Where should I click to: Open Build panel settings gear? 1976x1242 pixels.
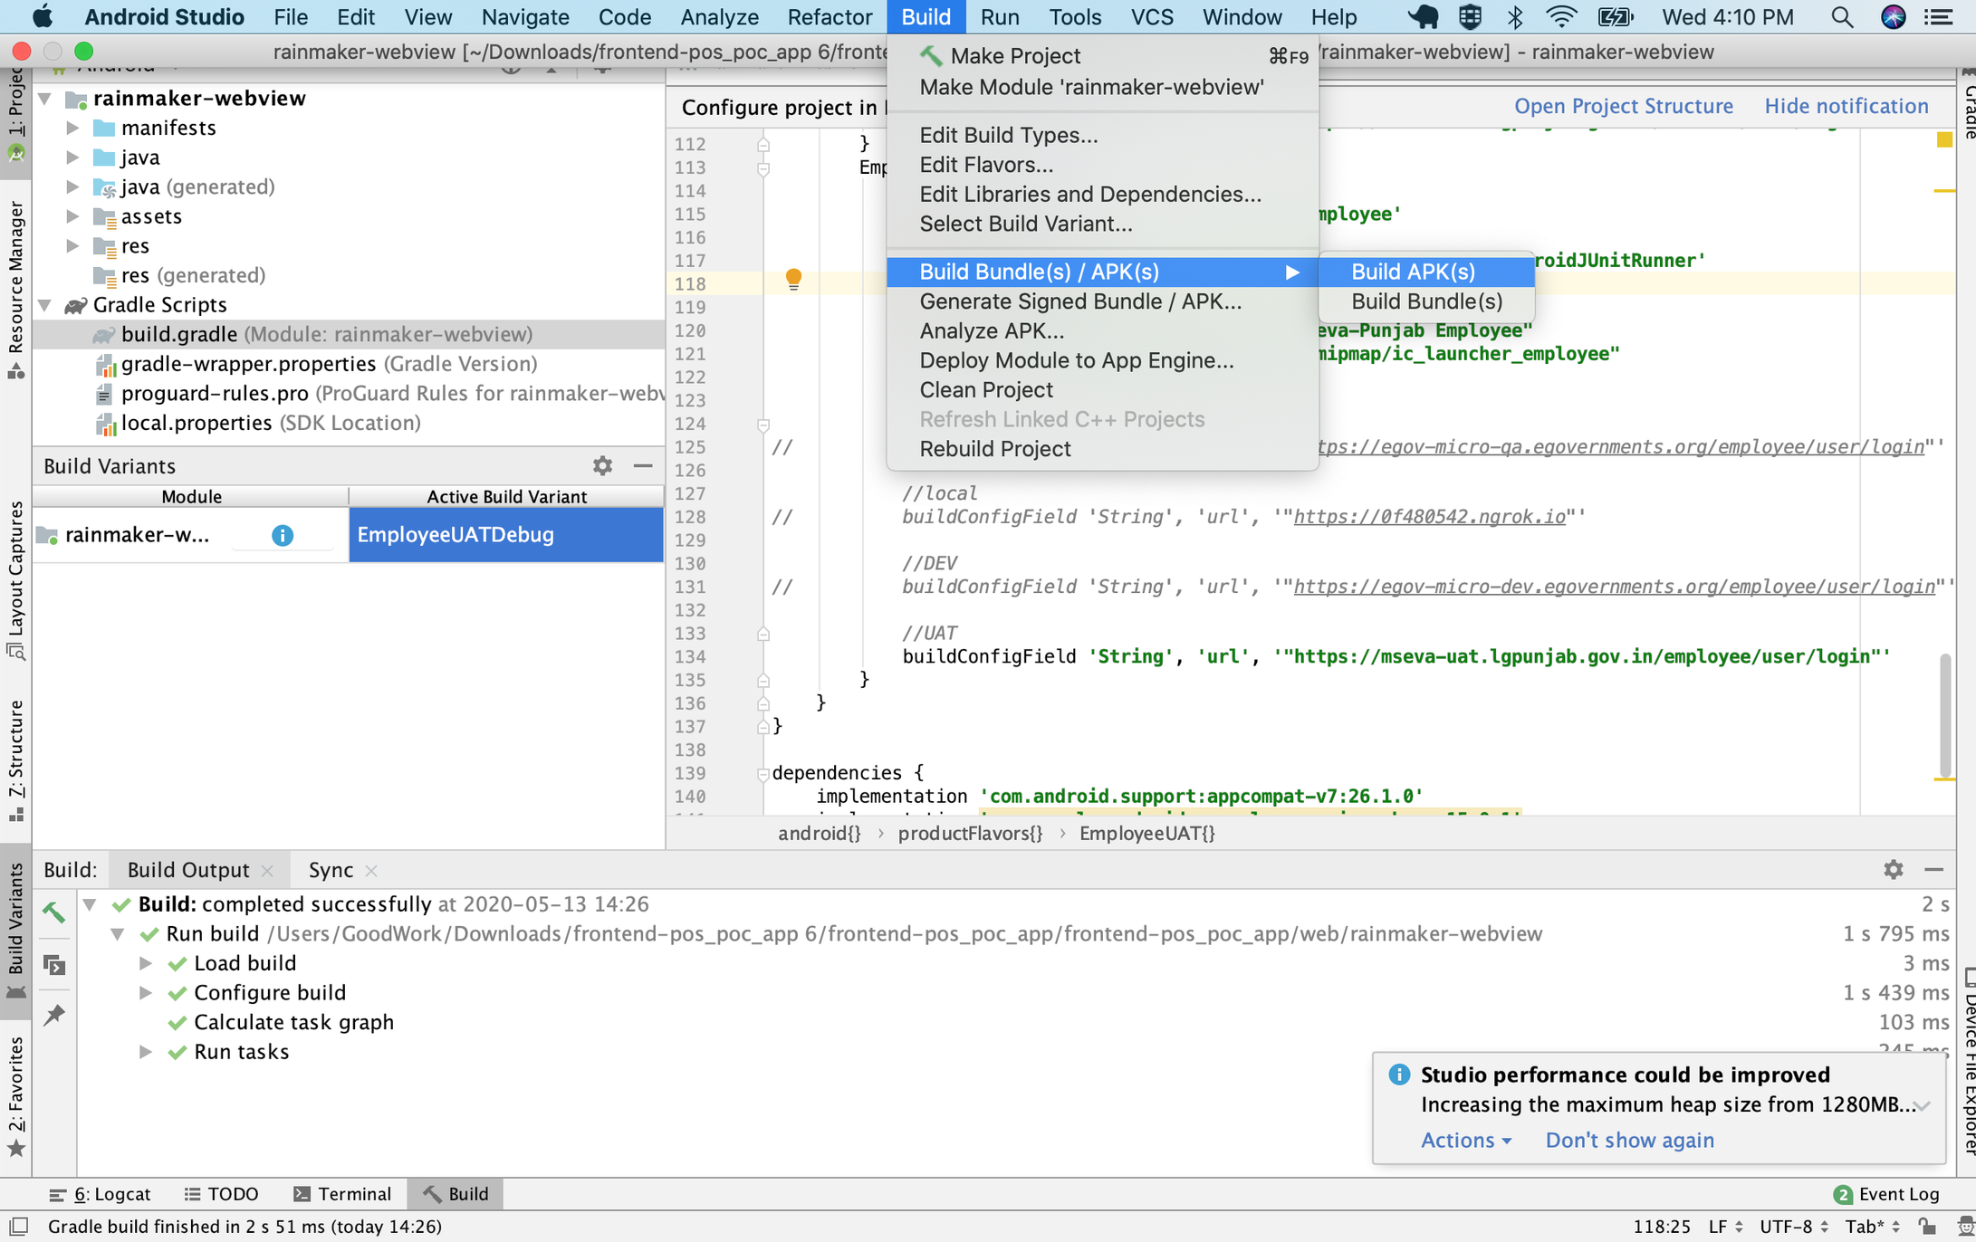click(x=1893, y=869)
